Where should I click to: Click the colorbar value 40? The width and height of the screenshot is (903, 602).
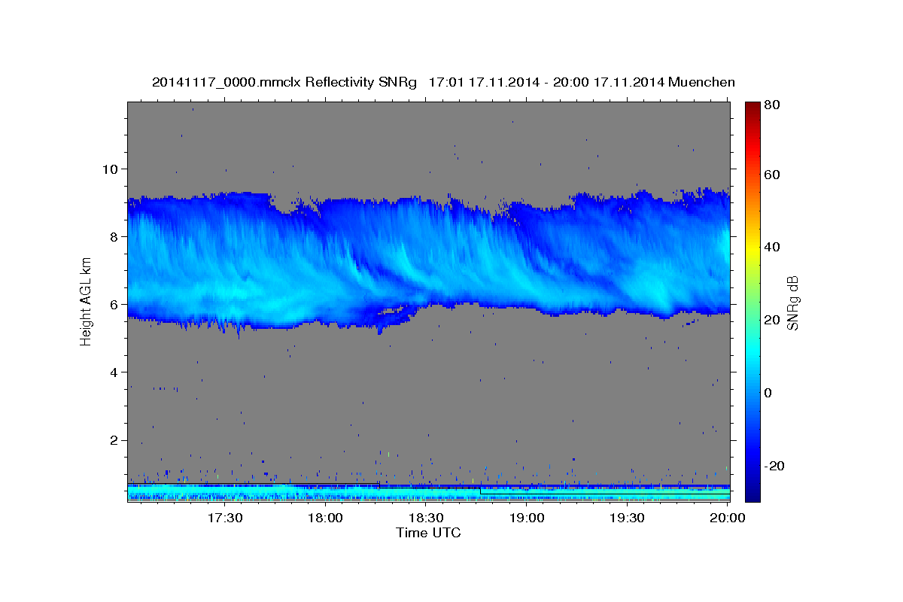click(x=771, y=247)
